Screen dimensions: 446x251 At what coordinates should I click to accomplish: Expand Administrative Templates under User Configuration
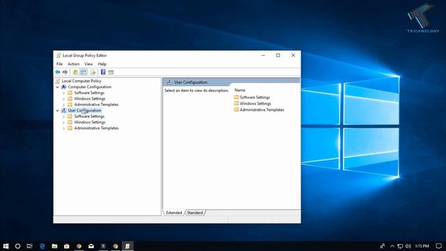click(x=63, y=128)
